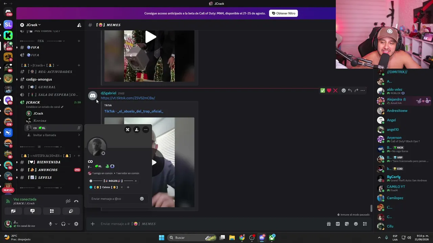
Task: Open the soundboard in voice panel
Action: [x=71, y=211]
